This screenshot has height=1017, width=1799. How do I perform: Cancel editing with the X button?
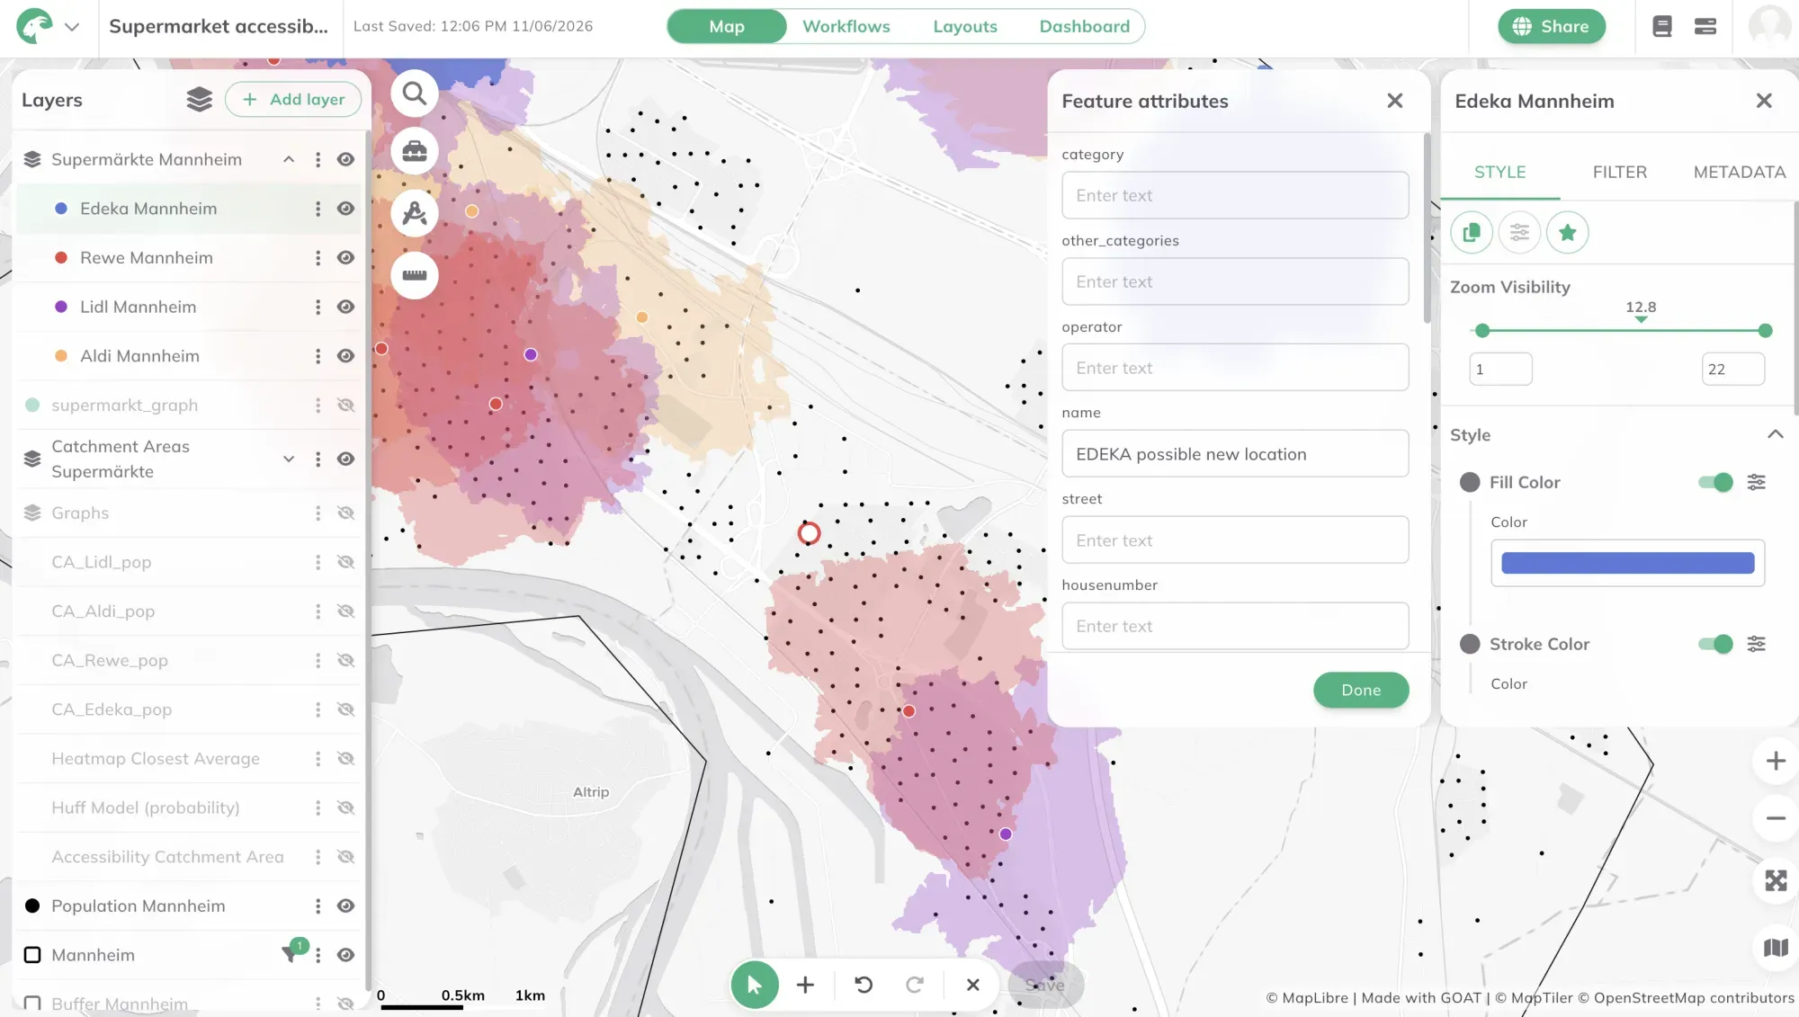pyautogui.click(x=973, y=986)
